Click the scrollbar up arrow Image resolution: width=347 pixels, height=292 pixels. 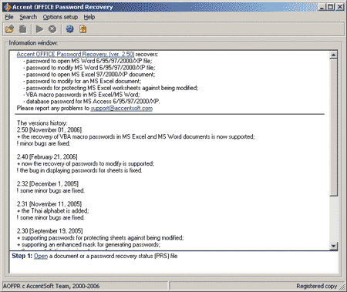333,55
